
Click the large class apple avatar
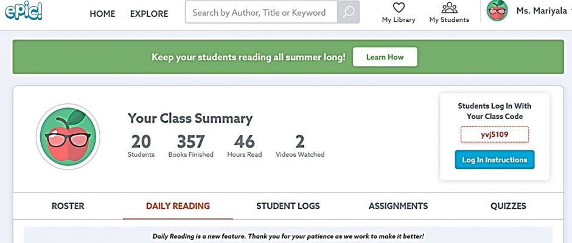(68, 137)
